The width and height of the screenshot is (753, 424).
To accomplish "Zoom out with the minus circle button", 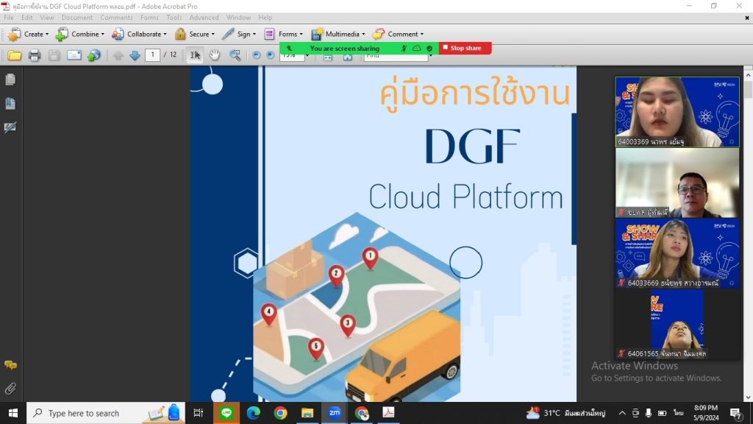I will 257,55.
